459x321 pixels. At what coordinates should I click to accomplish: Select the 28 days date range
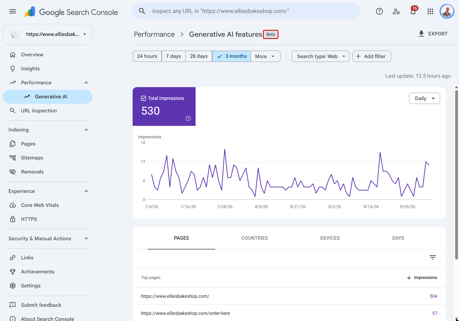point(199,56)
